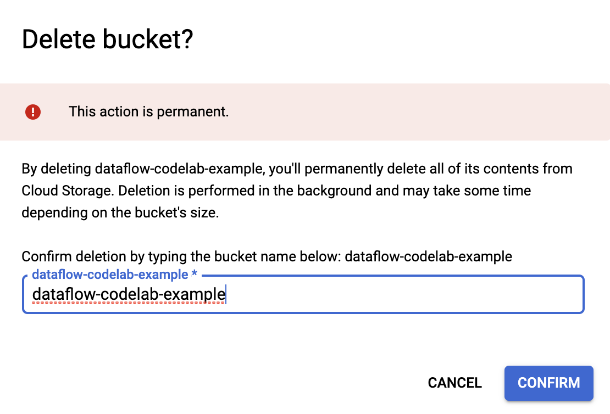Click the required asterisk on the field label
The height and width of the screenshot is (414, 610).
click(194, 273)
